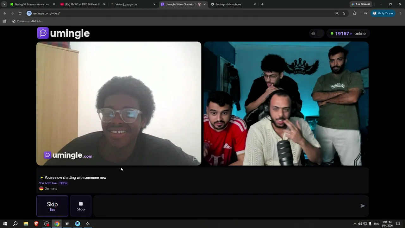
Task: Close the Nashyy53 Stream tab
Action: 54,4
